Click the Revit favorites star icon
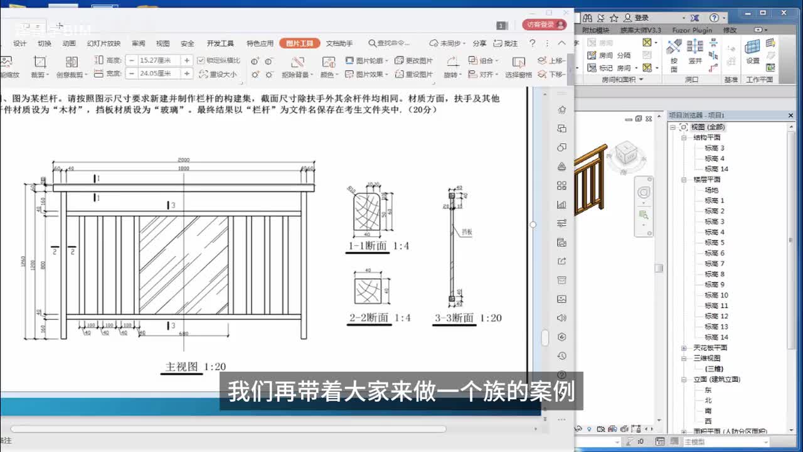The height and width of the screenshot is (452, 803). pyautogui.click(x=614, y=18)
